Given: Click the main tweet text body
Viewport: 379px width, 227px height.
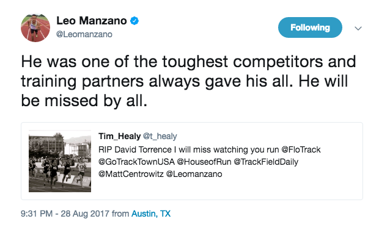Looking at the screenshot, I should [188, 81].
